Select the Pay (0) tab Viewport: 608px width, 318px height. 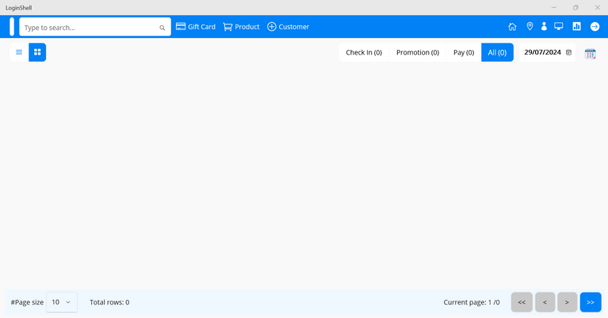[464, 53]
